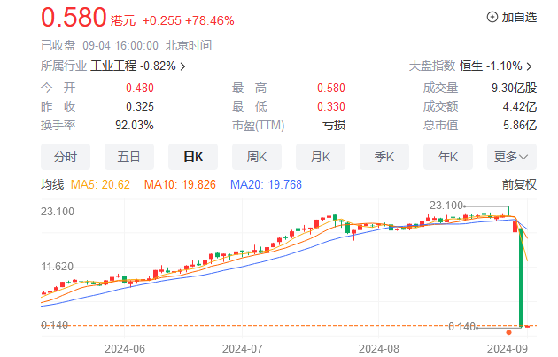
Task: Click the 今开 value 0.480
Action: click(x=140, y=88)
